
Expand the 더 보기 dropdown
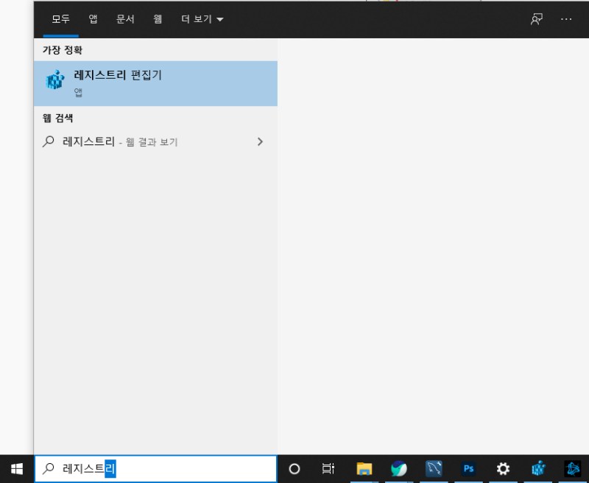point(202,19)
